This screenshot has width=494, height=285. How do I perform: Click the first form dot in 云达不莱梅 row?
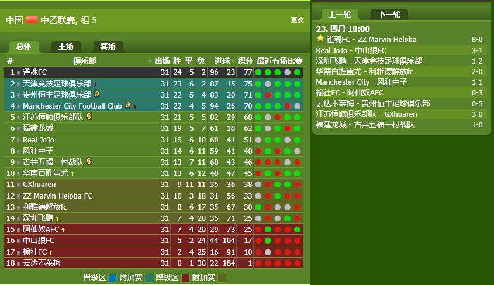[258, 263]
